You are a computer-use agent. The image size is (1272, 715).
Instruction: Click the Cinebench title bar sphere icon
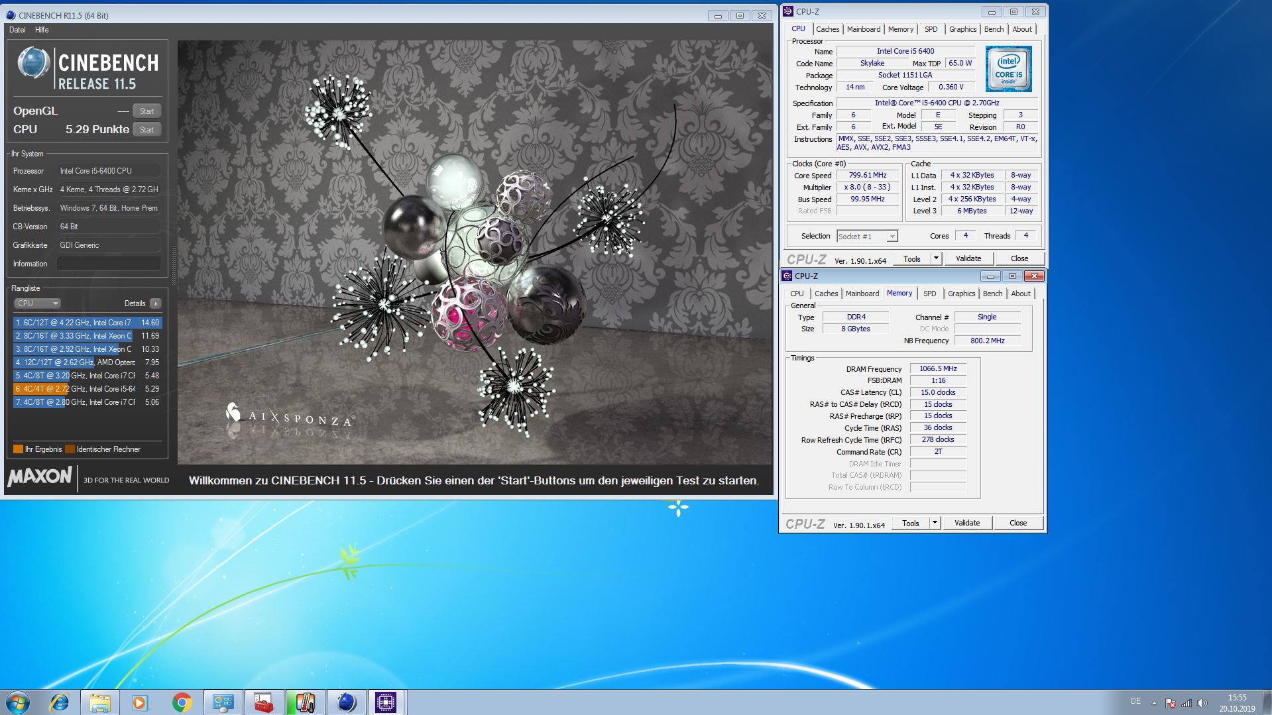[x=11, y=15]
